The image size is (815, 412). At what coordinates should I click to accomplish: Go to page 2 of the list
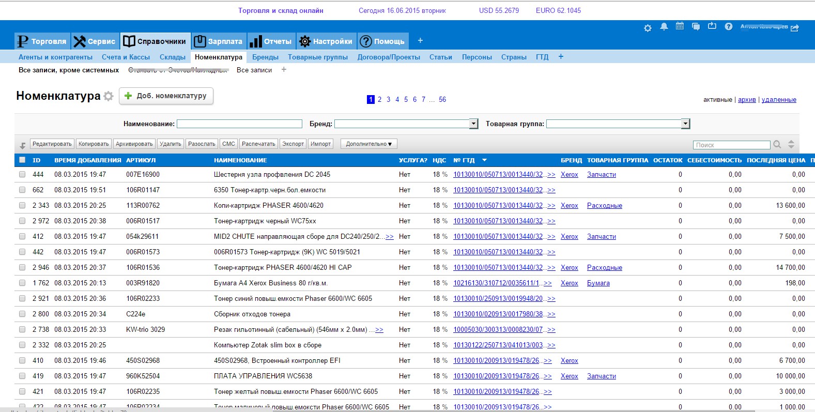point(379,99)
